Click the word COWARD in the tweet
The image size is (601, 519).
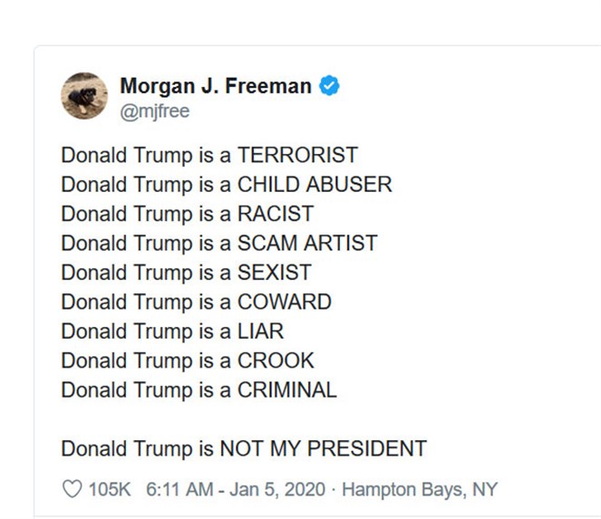pos(284,302)
